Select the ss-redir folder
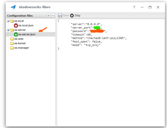167x128 pixels. click(x=19, y=39)
